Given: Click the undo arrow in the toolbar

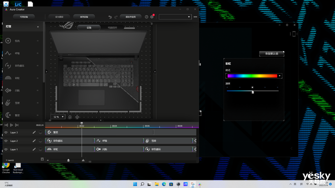Looking at the screenshot, I should click(x=110, y=17).
